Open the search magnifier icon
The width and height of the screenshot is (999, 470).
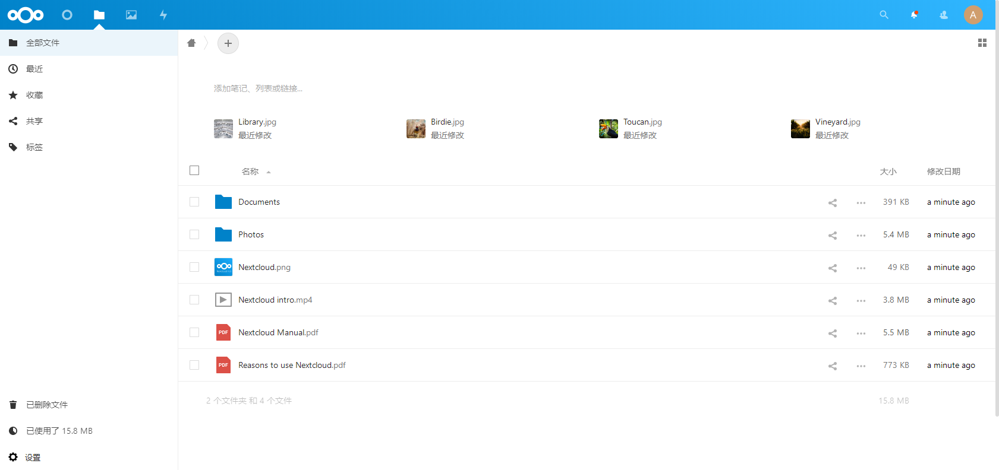tap(884, 15)
